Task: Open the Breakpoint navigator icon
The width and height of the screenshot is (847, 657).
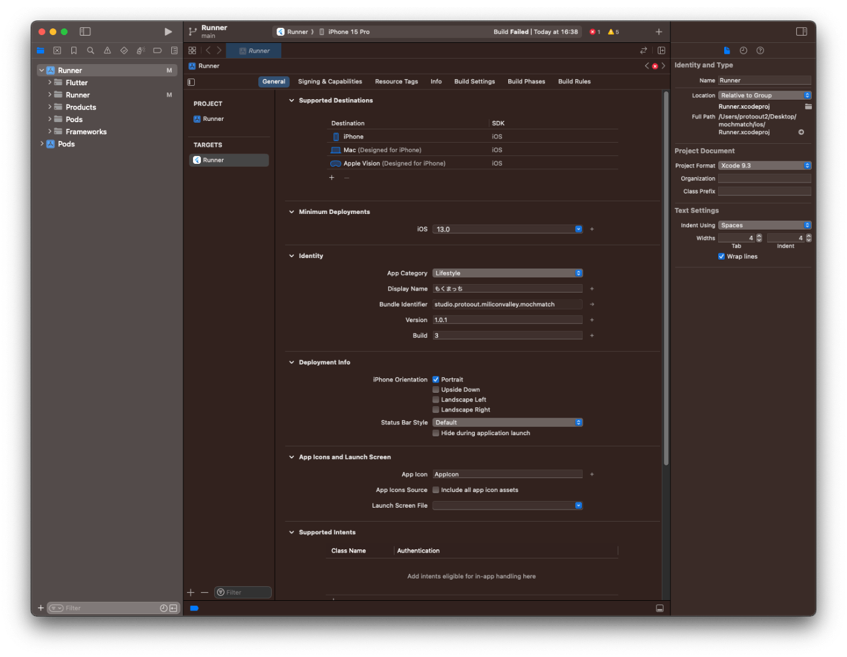Action: point(157,51)
